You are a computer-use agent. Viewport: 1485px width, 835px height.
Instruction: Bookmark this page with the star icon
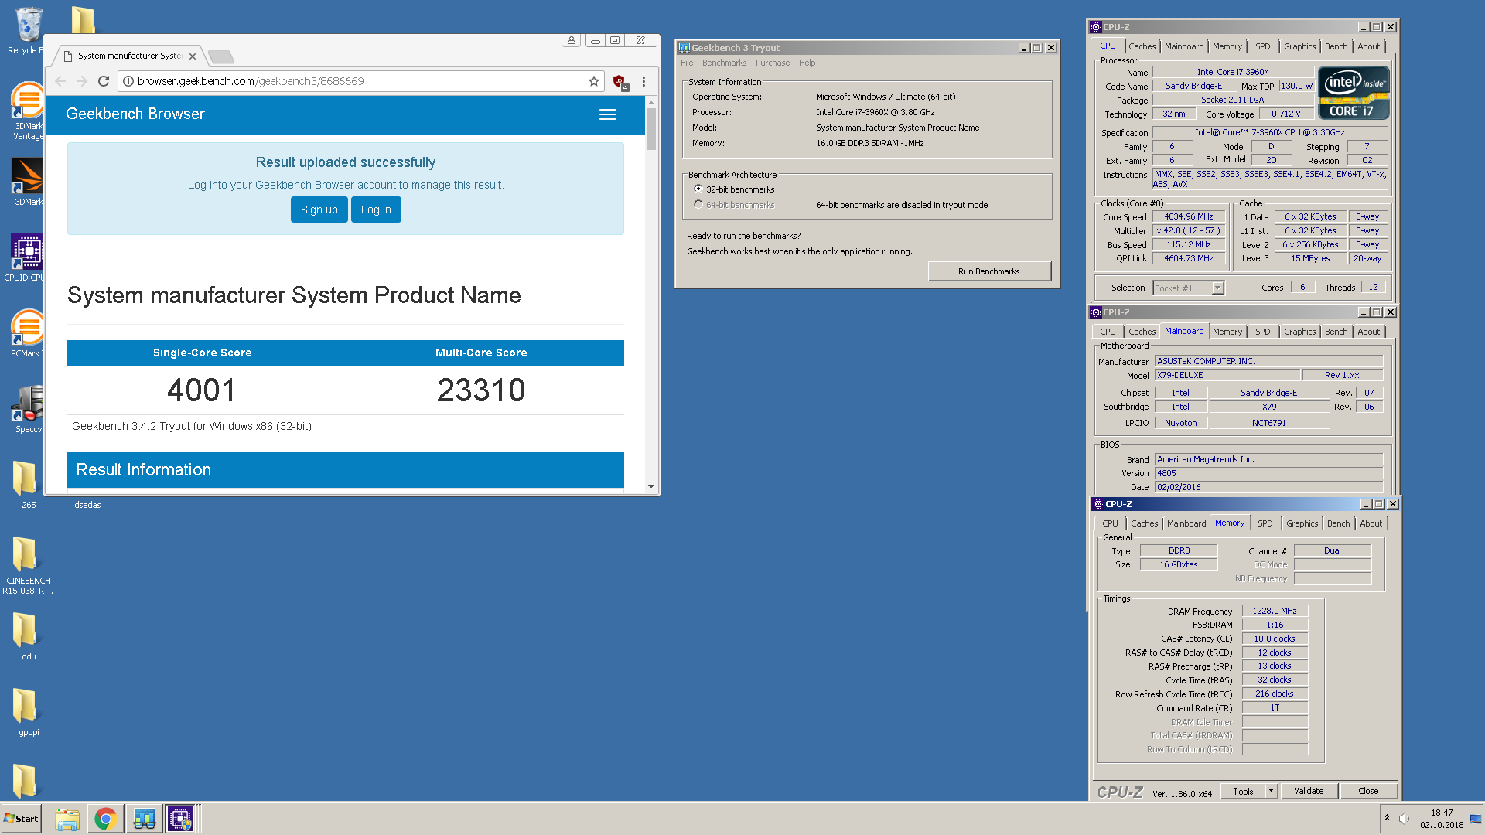tap(594, 81)
